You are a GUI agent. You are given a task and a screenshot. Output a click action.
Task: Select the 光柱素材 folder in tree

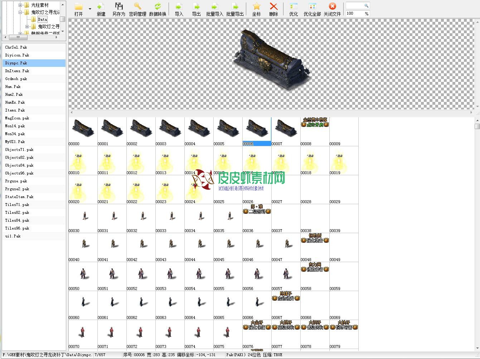pos(39,5)
